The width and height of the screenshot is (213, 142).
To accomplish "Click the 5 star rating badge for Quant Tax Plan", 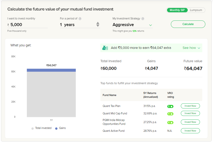I will [x=170, y=106].
